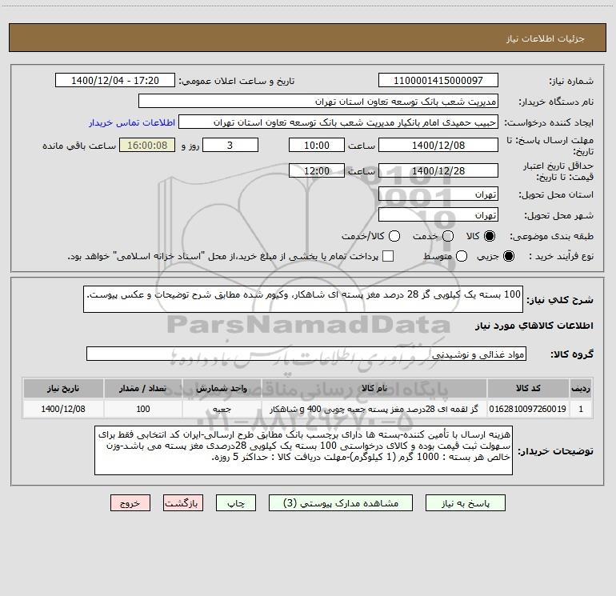Screen dimensions: 616x596
Task: Click the تعداد / مقدار column header
Action: pos(143,388)
